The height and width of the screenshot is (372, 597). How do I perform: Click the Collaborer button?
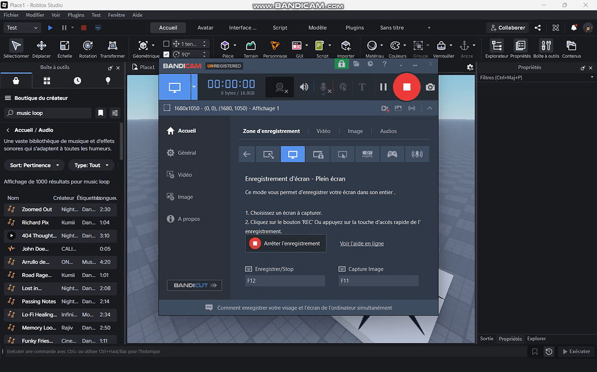tap(508, 28)
